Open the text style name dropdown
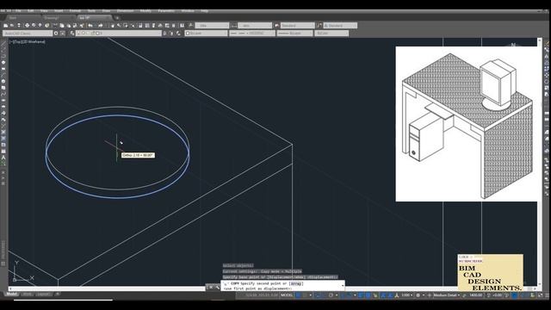The image size is (551, 310). click(x=212, y=25)
